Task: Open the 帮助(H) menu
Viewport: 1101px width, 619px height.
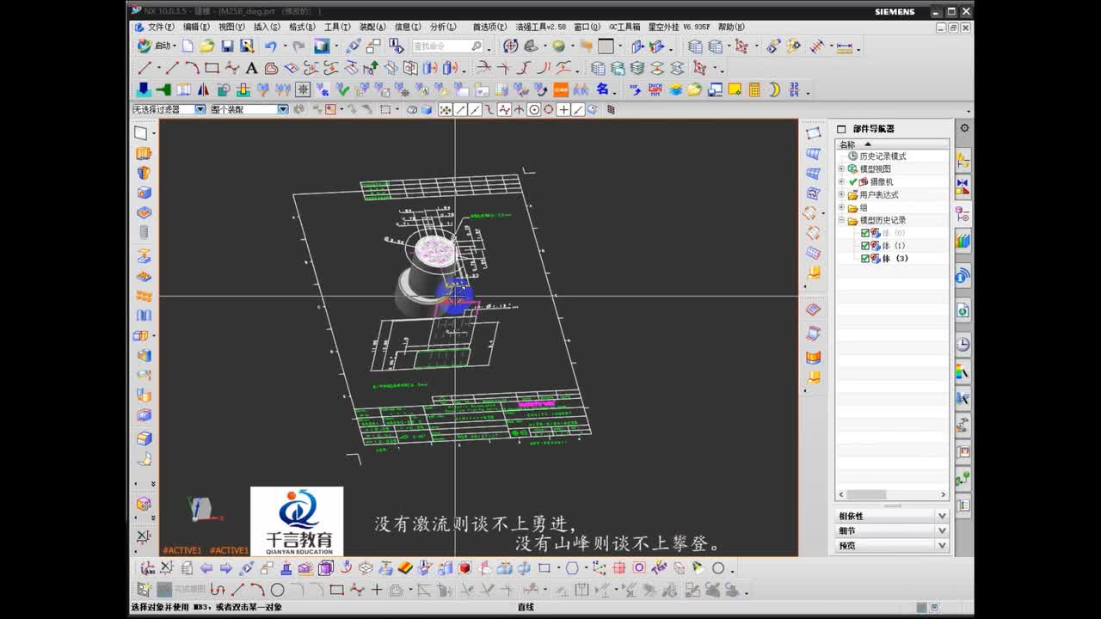Action: tap(732, 27)
